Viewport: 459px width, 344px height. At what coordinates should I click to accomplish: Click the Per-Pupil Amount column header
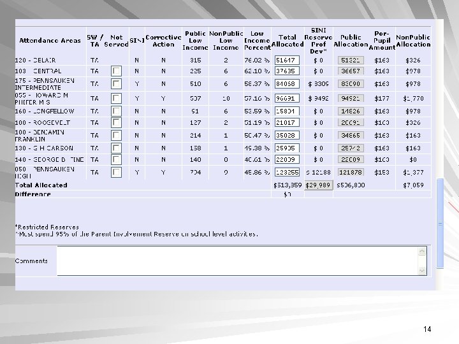382,41
